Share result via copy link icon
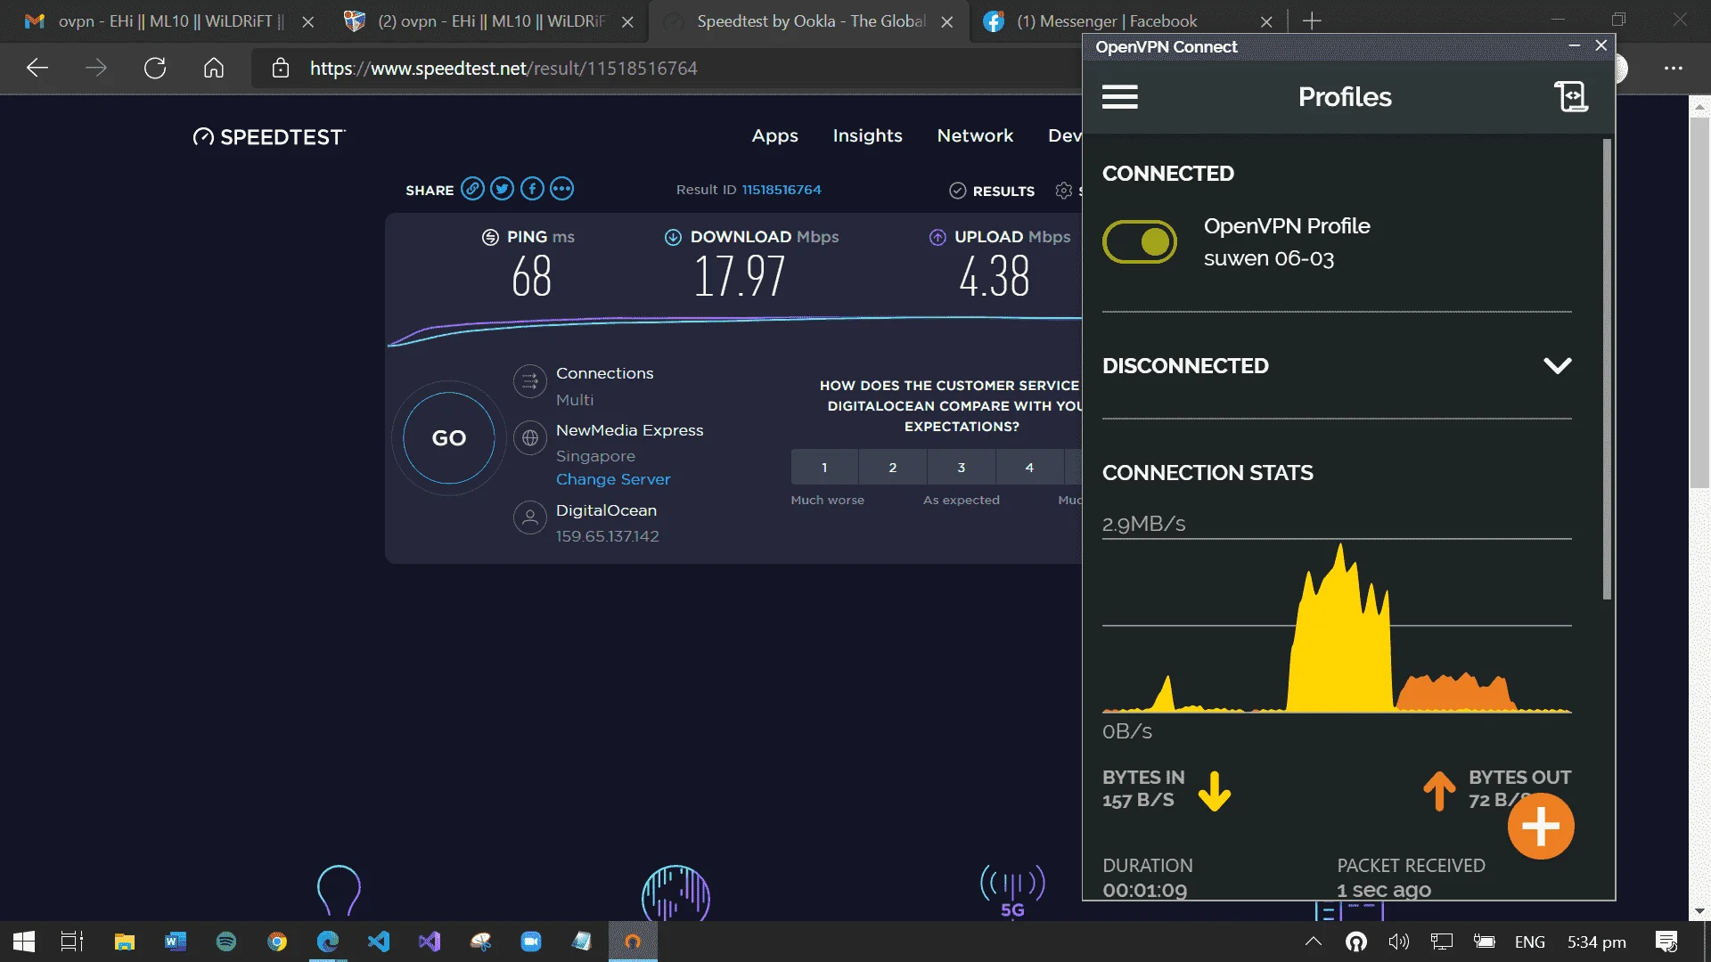 (472, 189)
